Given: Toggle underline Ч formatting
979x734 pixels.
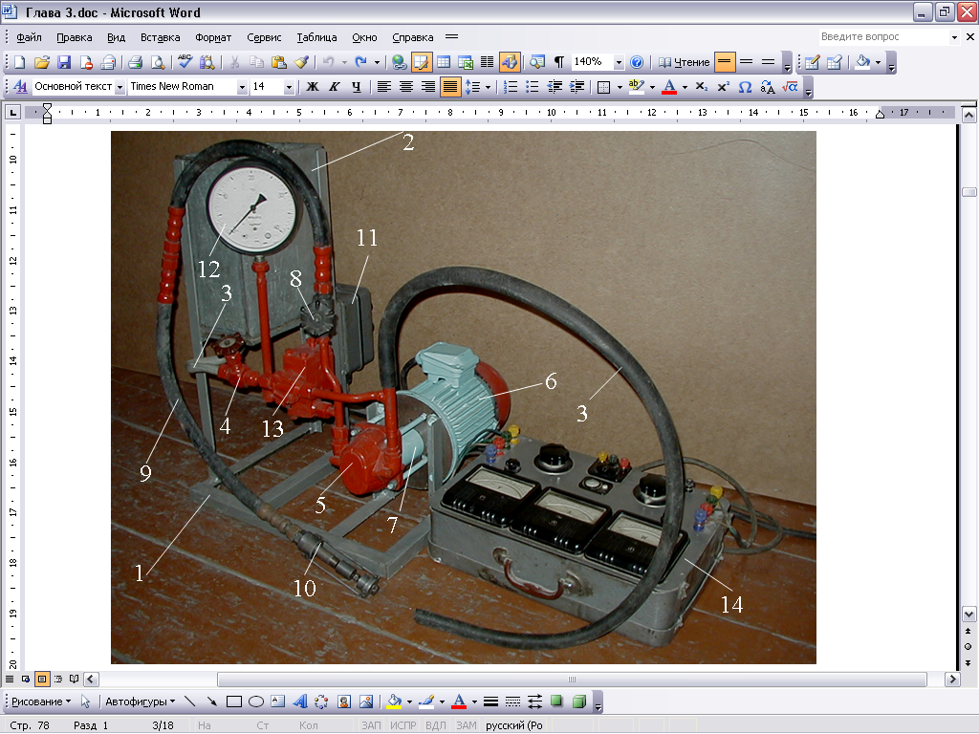Looking at the screenshot, I should coord(356,87).
